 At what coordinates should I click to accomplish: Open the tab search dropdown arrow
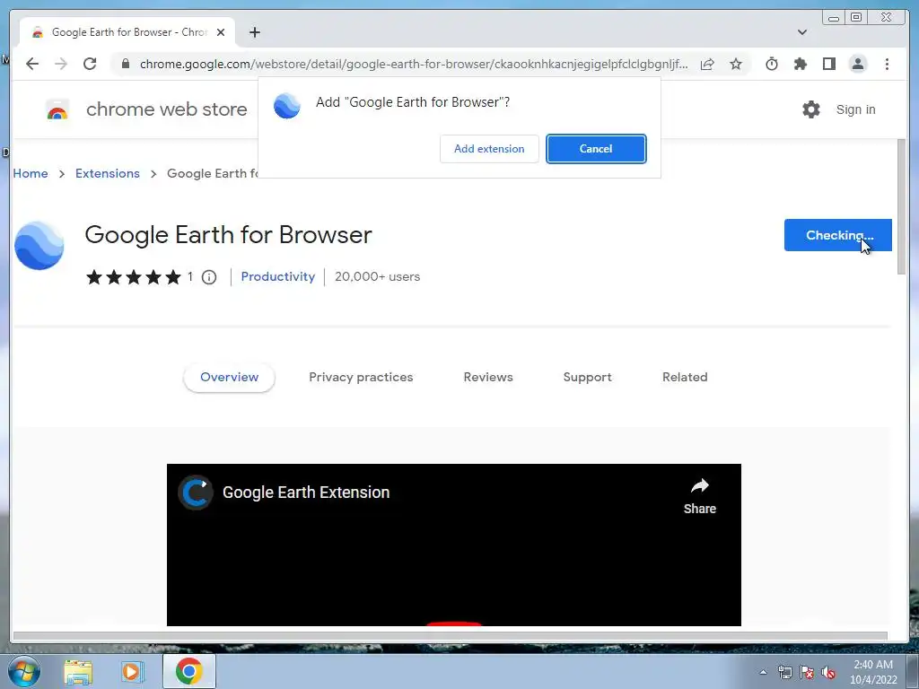click(x=802, y=32)
